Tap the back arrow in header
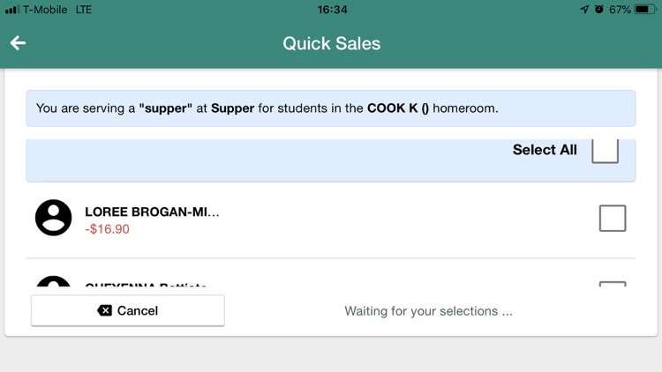The height and width of the screenshot is (372, 662). click(x=18, y=43)
